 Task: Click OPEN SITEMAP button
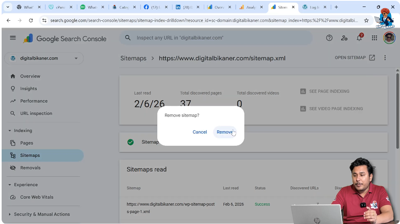[x=355, y=58]
